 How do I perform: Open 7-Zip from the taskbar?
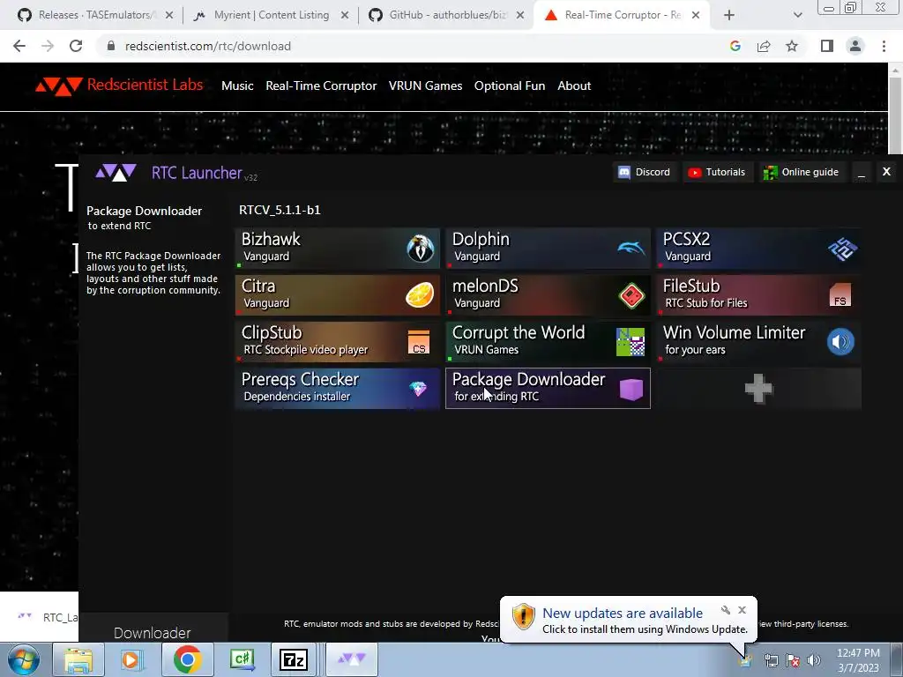(294, 659)
